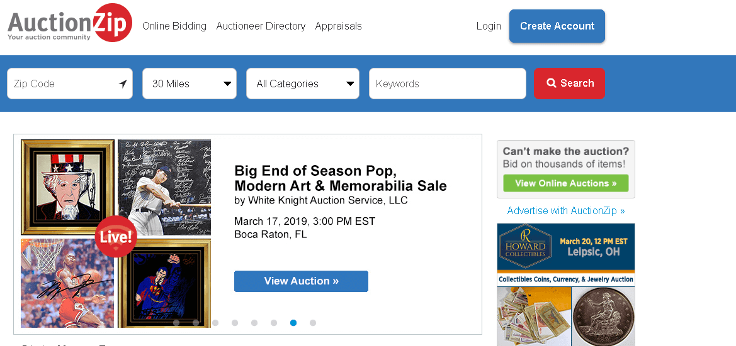Focus the Zip Code input field

click(x=70, y=84)
